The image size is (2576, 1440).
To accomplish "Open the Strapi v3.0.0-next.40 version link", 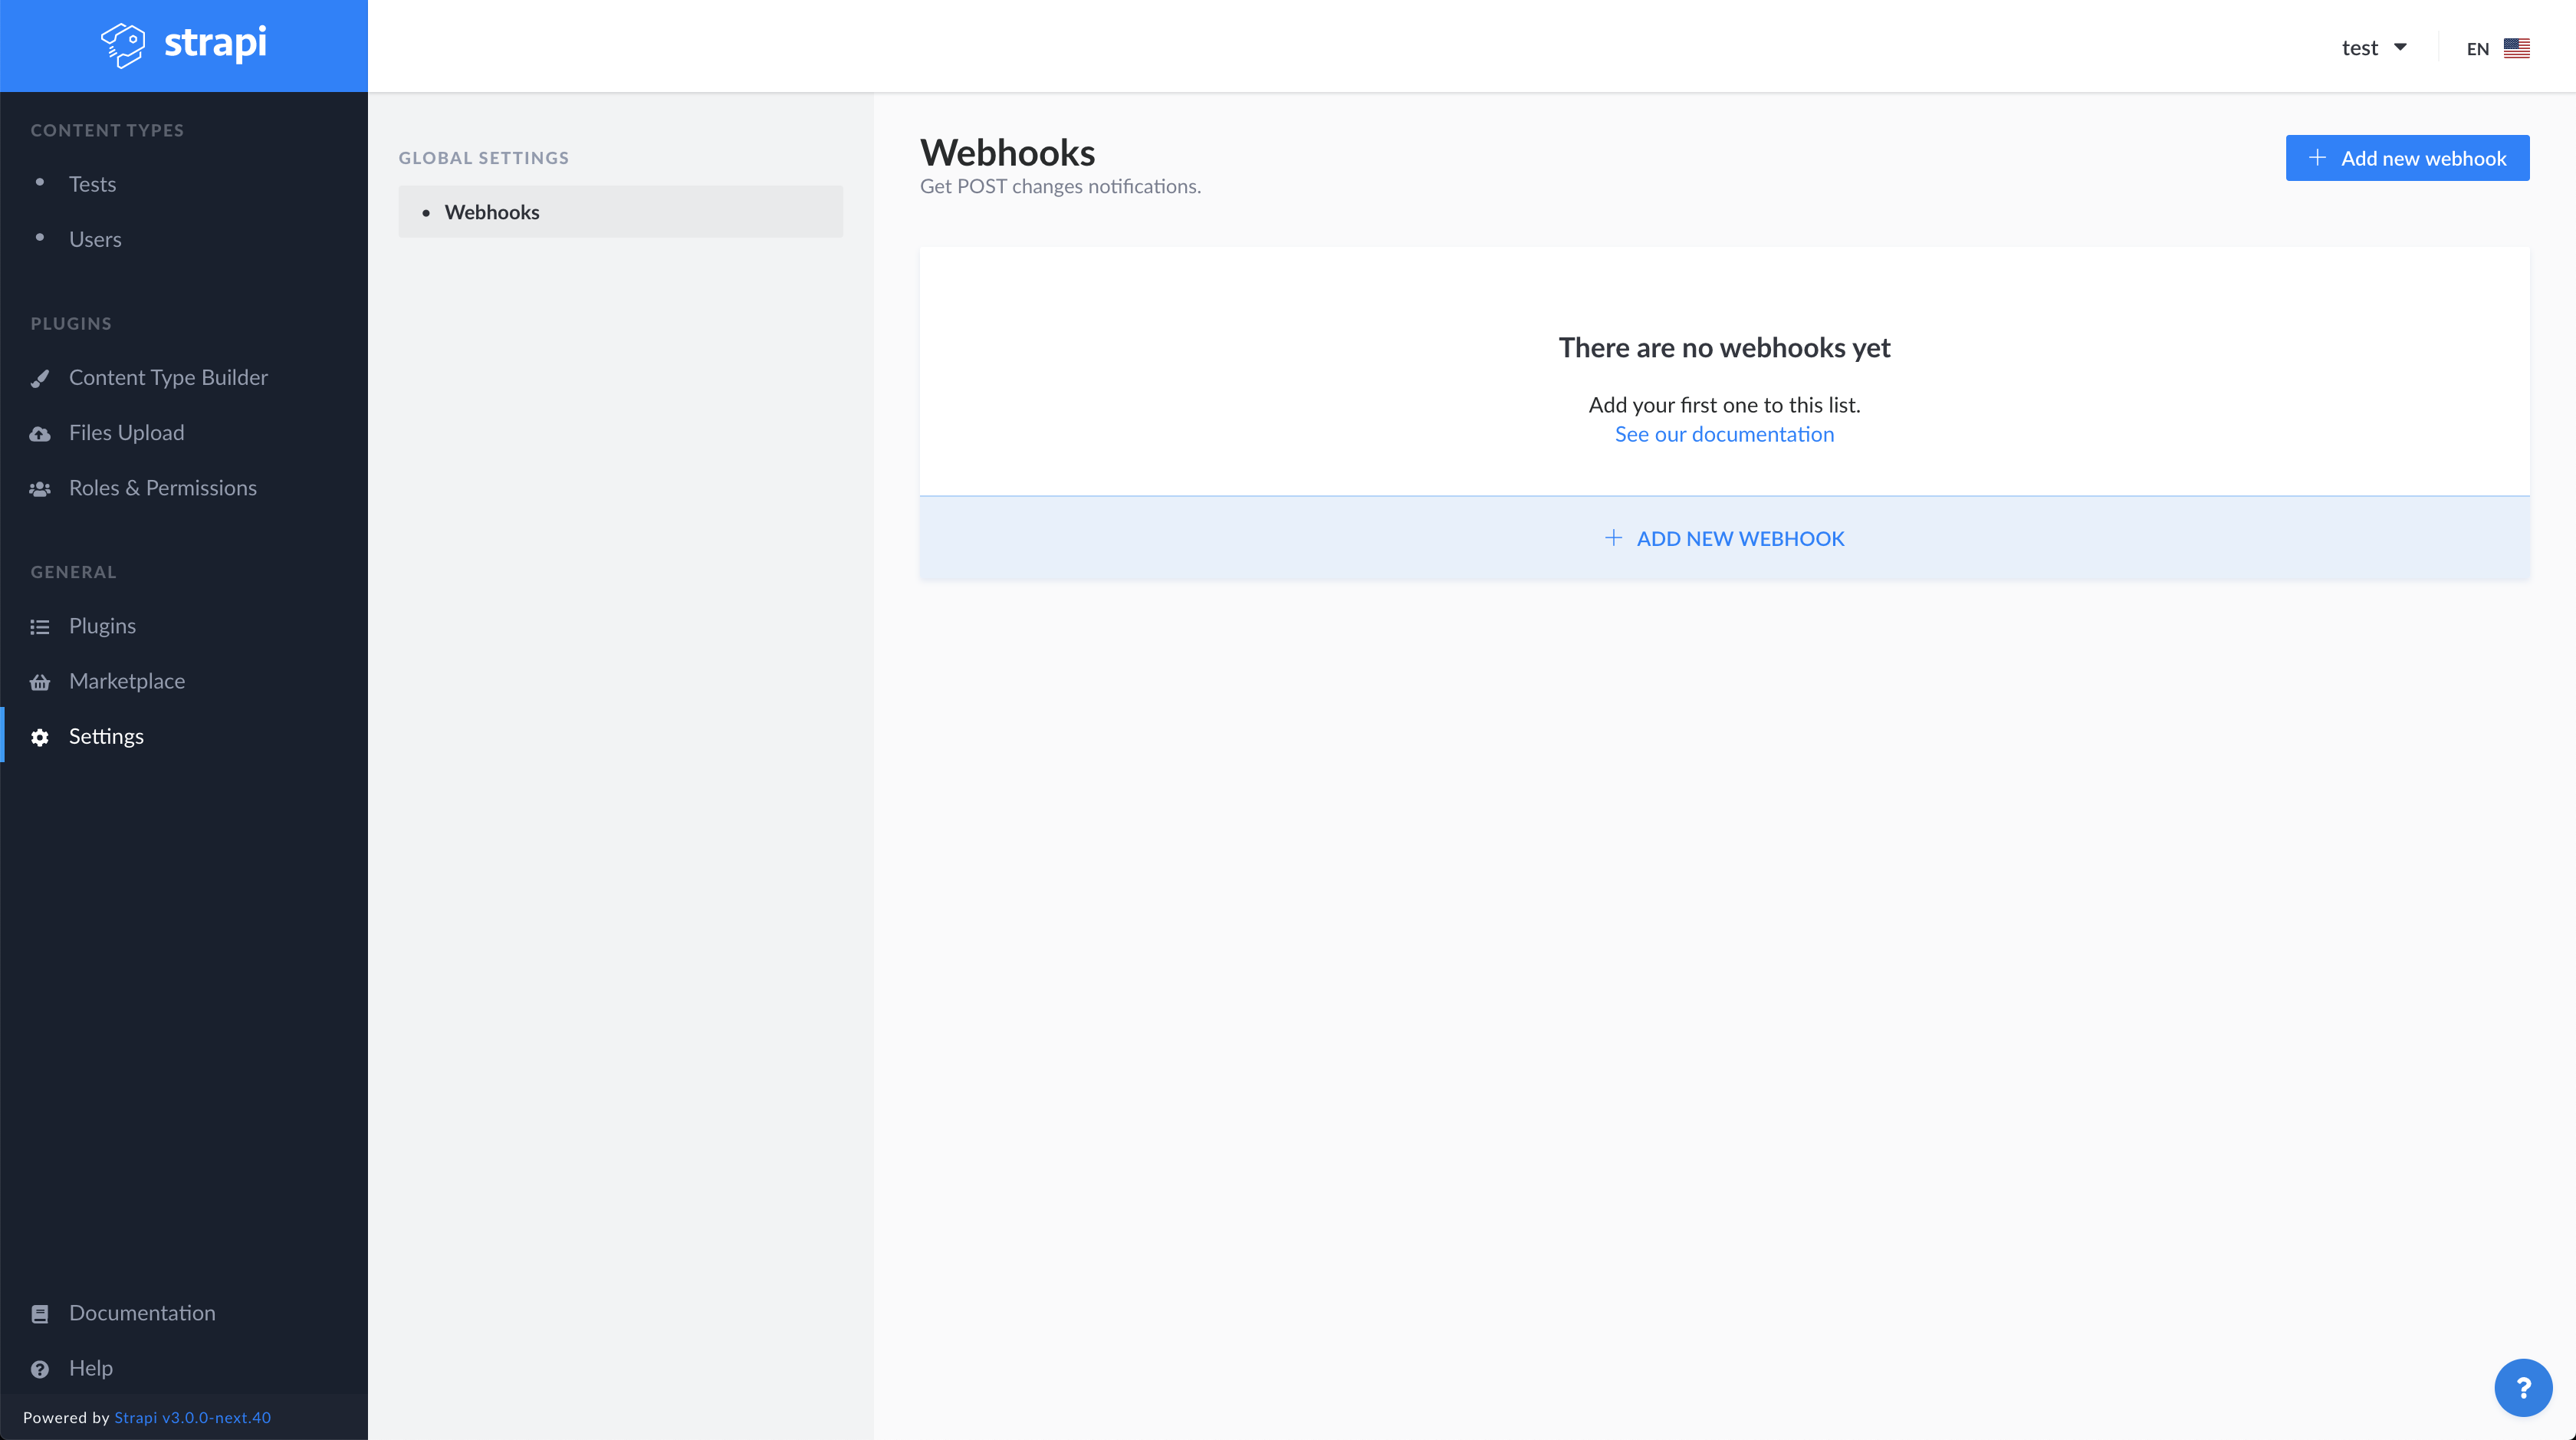I will (x=192, y=1417).
